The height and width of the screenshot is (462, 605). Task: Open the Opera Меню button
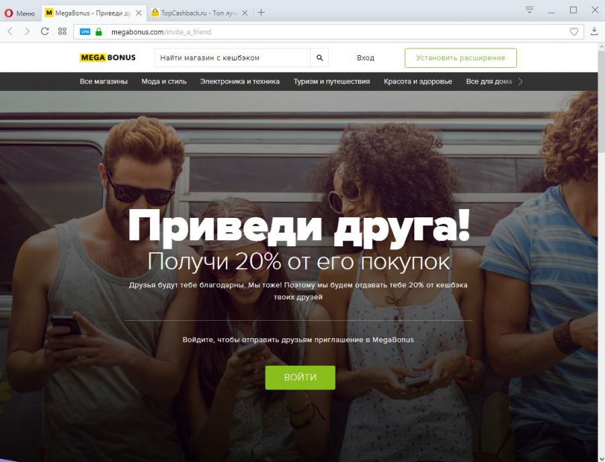tap(19, 13)
